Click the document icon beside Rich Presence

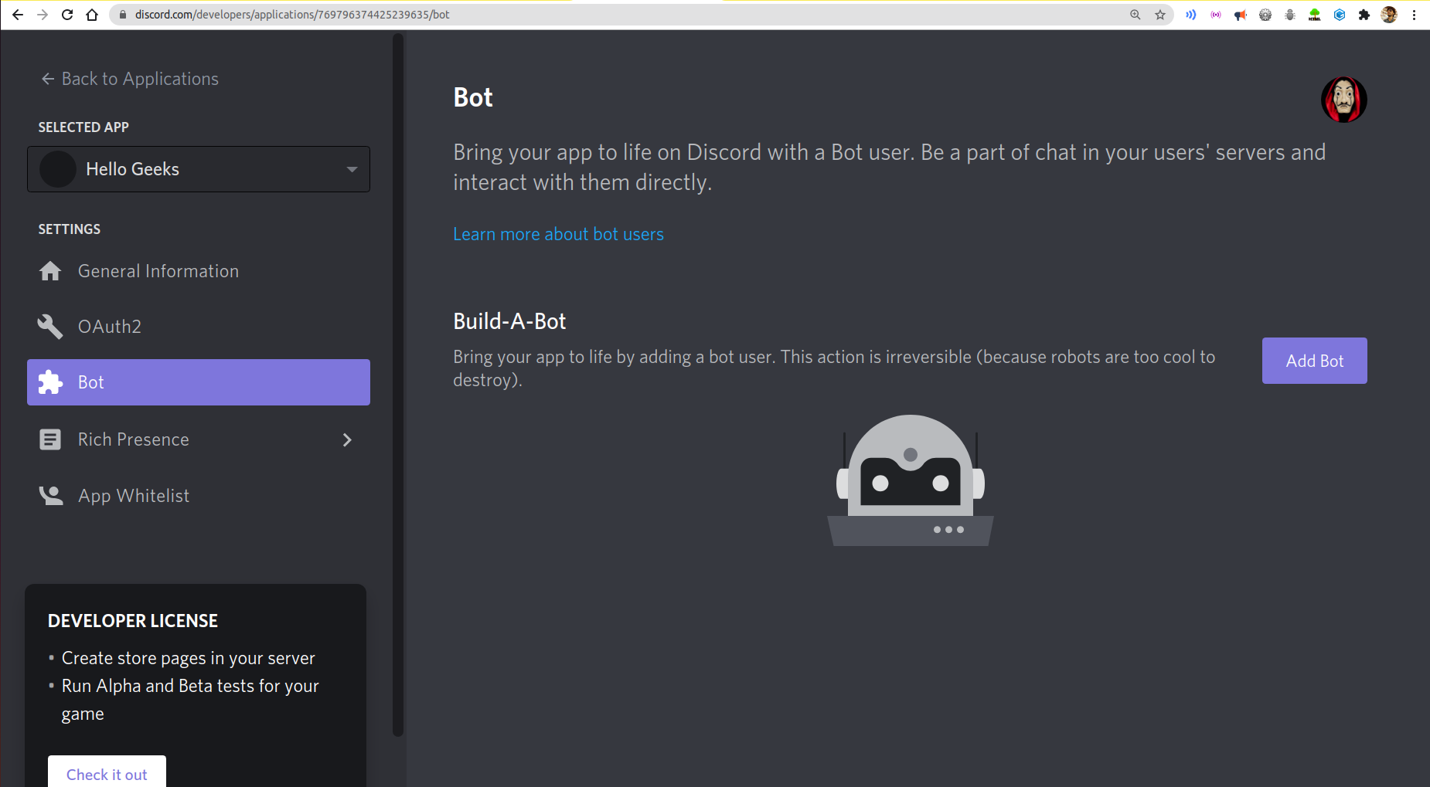(50, 439)
